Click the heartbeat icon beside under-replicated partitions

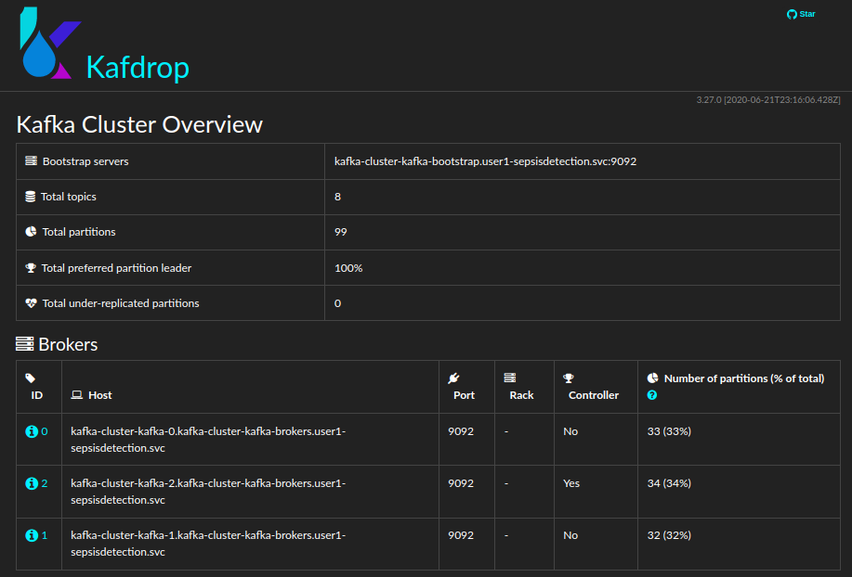pos(31,303)
